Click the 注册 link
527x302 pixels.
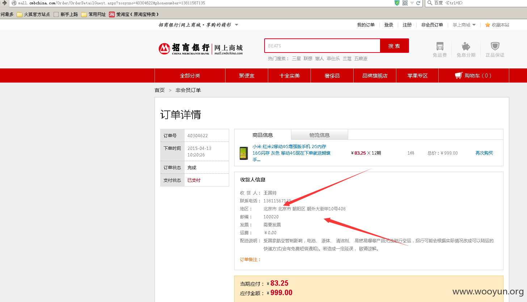point(407,25)
